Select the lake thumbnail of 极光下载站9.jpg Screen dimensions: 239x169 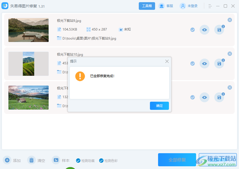coord(29,30)
